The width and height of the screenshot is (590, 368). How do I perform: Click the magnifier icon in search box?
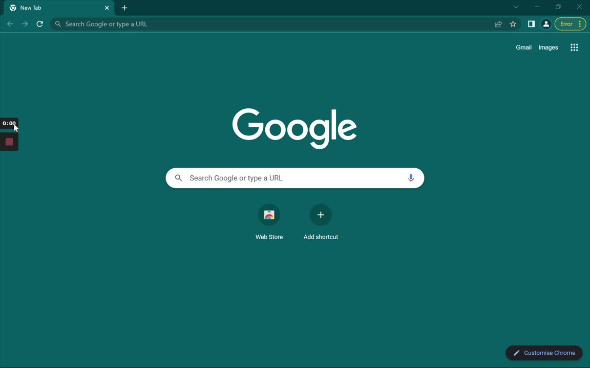(179, 178)
